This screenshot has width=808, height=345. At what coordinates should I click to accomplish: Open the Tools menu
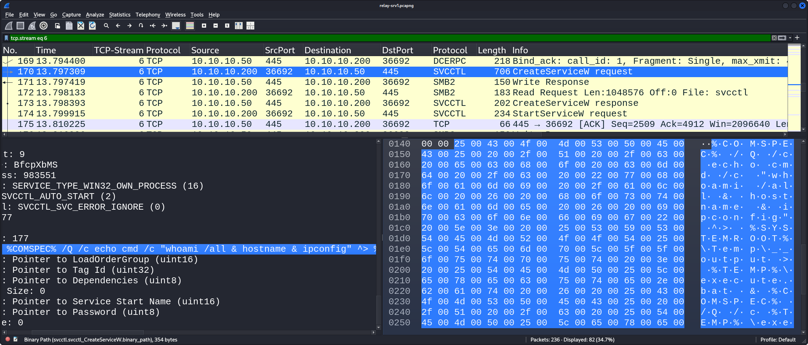pos(197,15)
